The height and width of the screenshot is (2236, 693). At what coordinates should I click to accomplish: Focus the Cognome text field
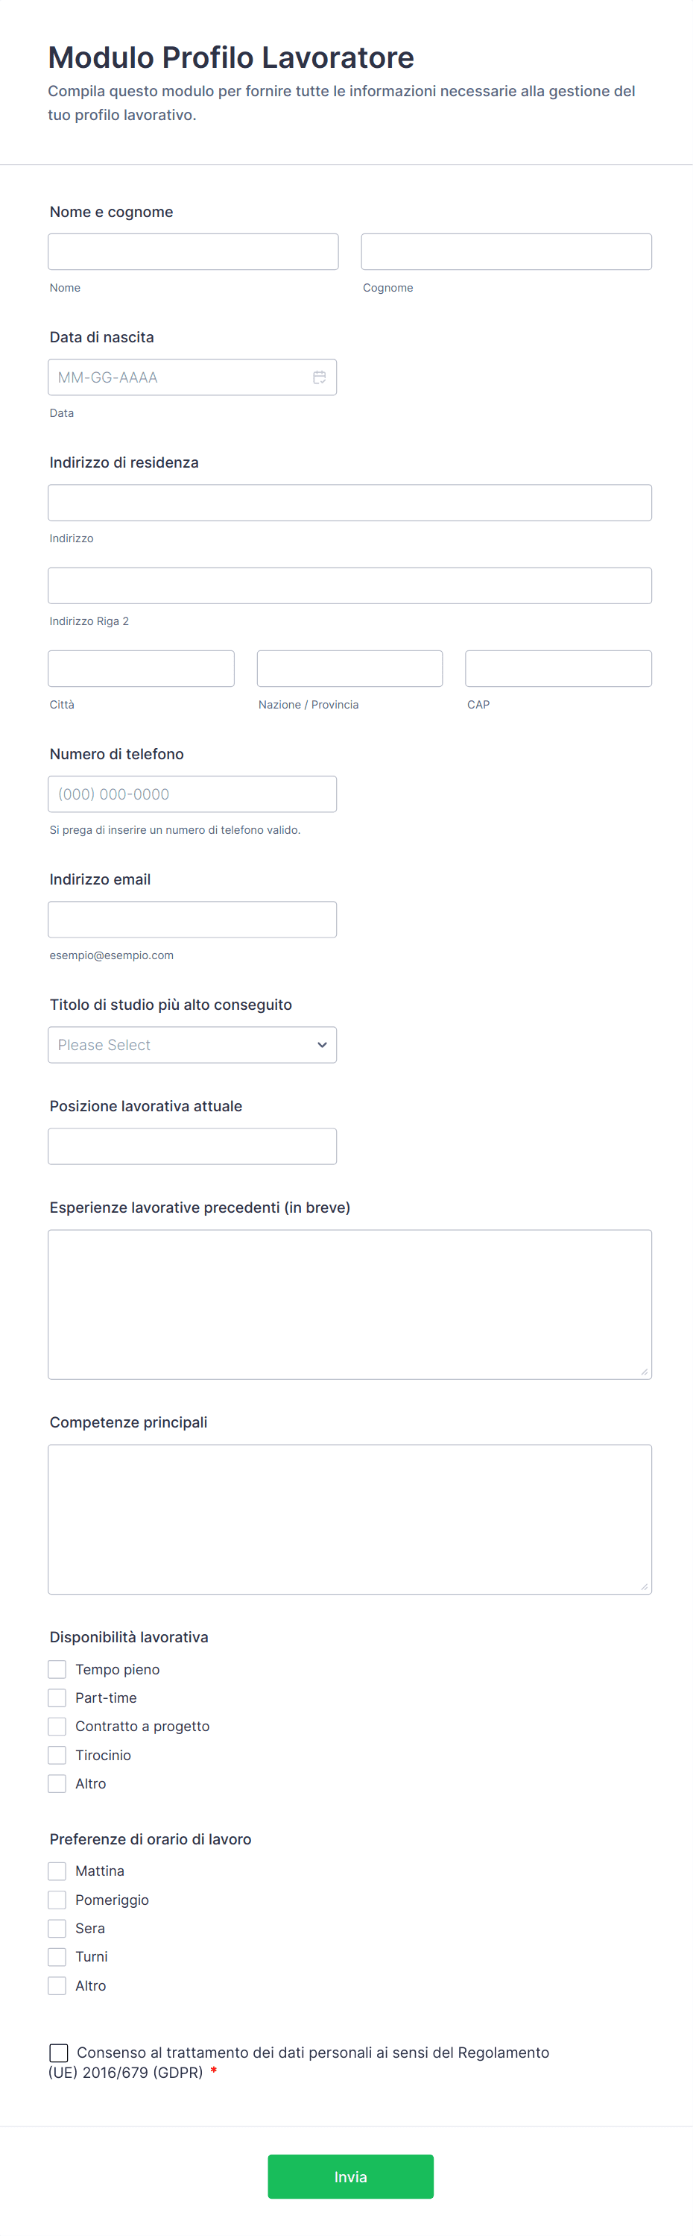click(506, 252)
